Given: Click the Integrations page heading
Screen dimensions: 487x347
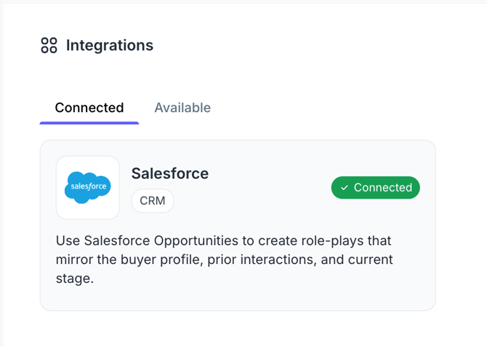Looking at the screenshot, I should pos(110,46).
